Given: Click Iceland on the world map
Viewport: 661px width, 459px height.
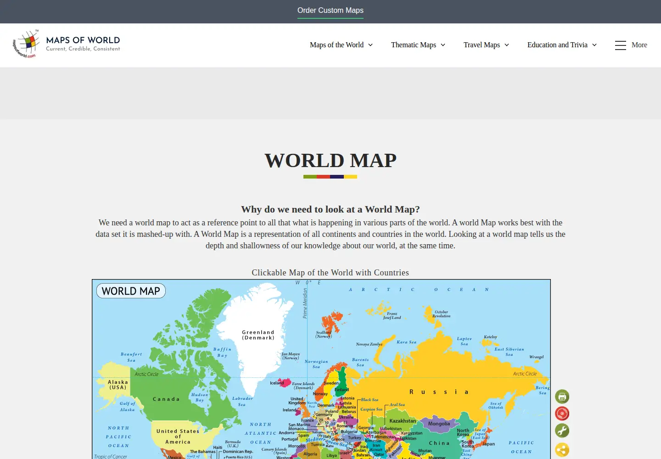Looking at the screenshot, I should point(277,383).
